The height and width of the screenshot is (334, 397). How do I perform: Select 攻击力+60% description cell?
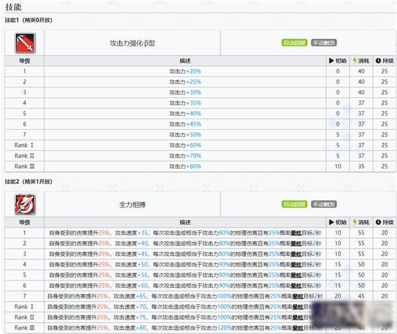tap(185, 146)
